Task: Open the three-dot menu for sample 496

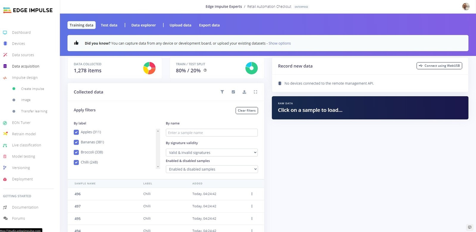Action: point(252,194)
